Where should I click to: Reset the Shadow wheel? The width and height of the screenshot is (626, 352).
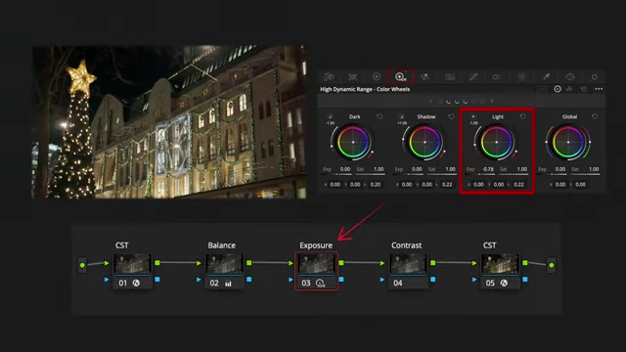click(451, 116)
